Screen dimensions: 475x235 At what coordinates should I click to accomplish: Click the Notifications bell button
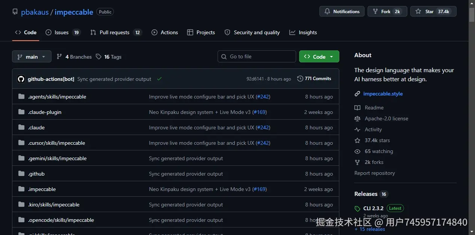click(342, 12)
